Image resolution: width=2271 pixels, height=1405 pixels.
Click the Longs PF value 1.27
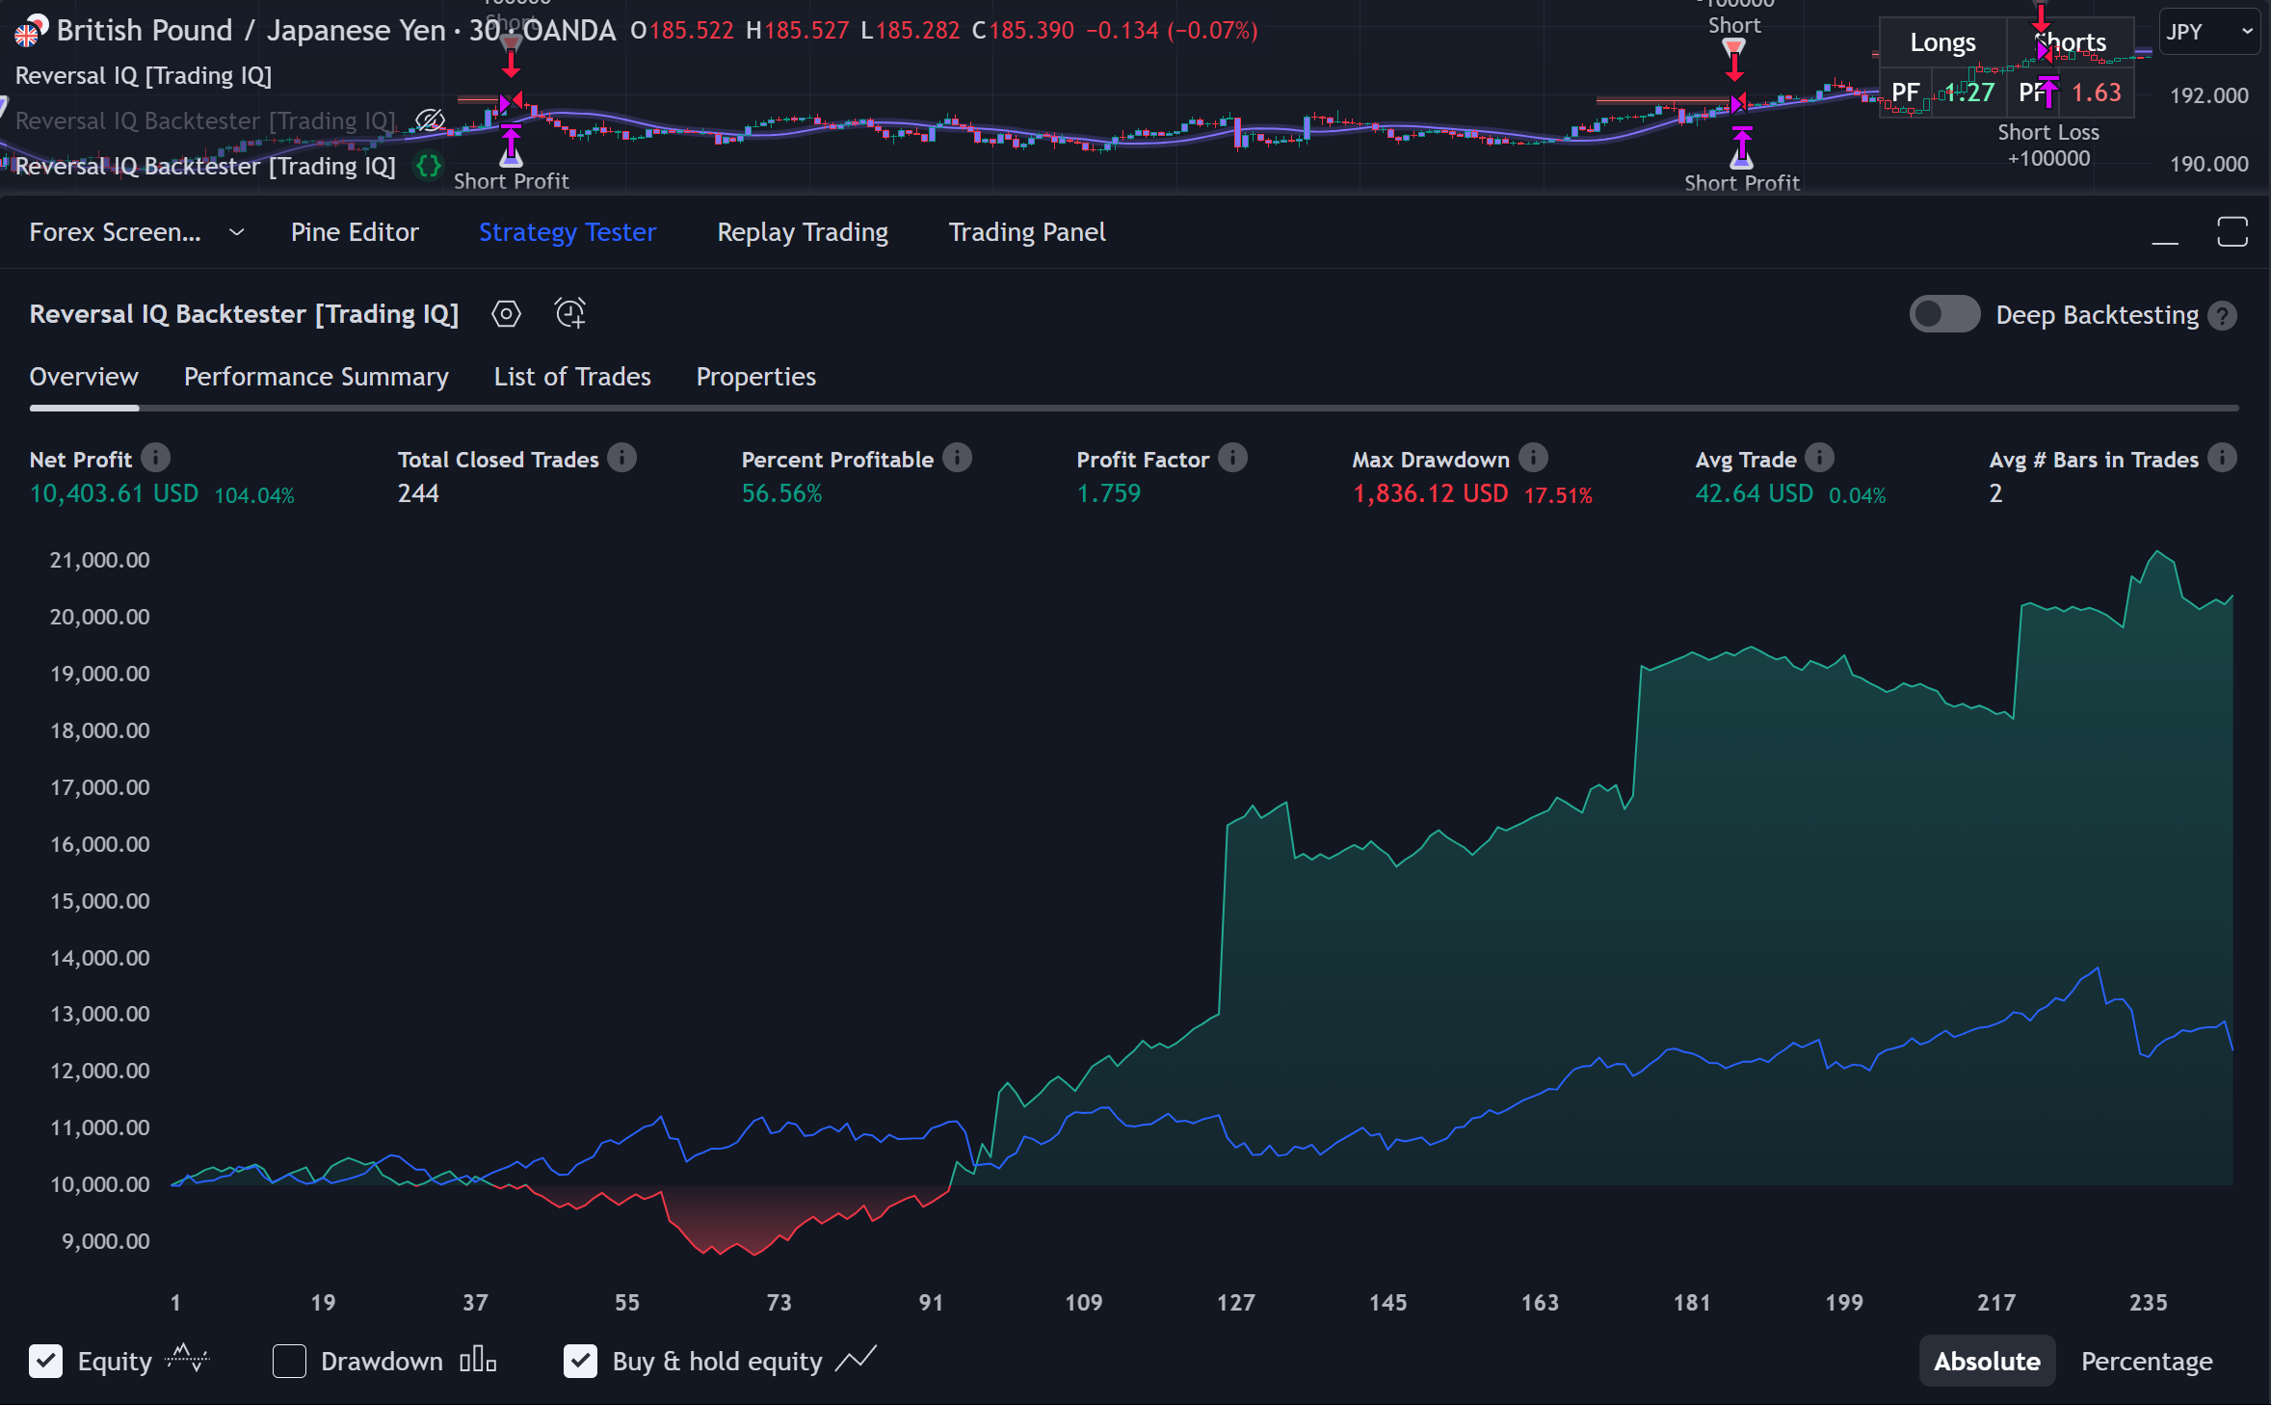tap(1969, 93)
